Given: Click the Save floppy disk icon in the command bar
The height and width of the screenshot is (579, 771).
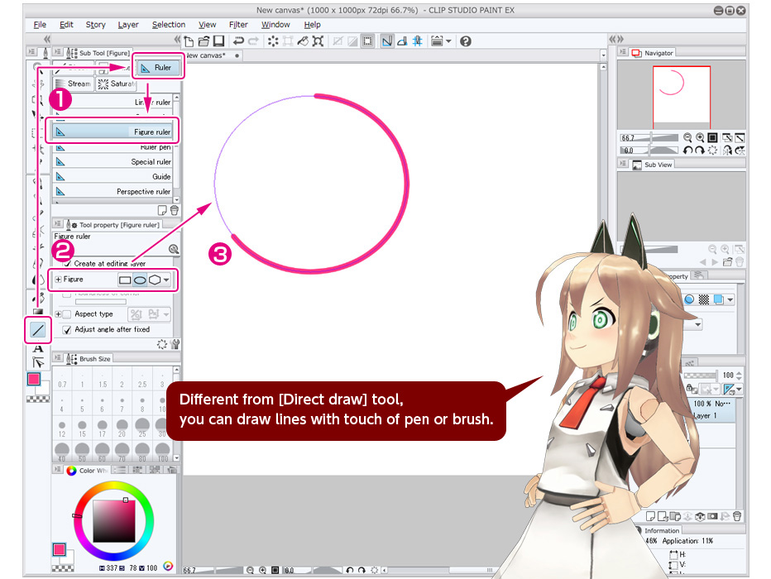Looking at the screenshot, I should pos(218,41).
